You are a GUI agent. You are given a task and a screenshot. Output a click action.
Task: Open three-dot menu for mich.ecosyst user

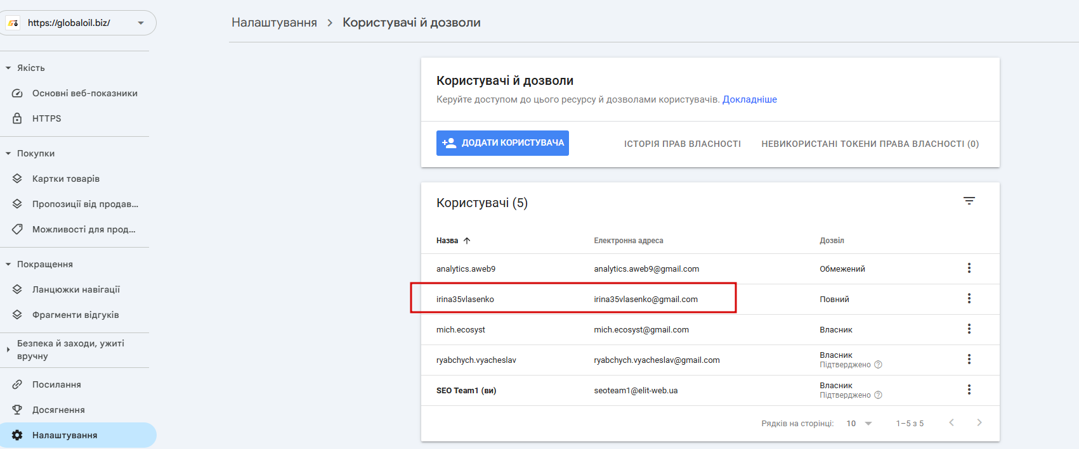point(969,329)
